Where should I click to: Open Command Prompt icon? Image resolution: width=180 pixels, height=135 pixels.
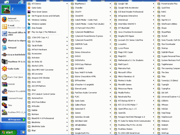pos(5,98)
